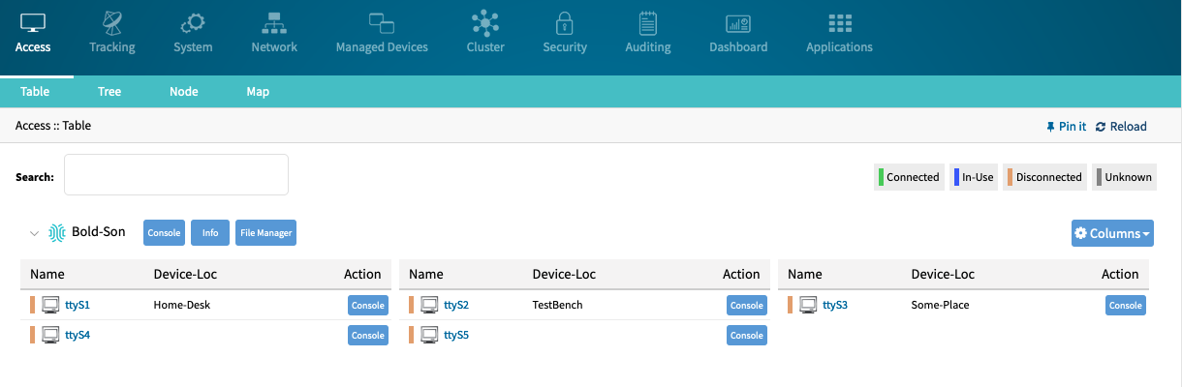Click the Search input field
The height and width of the screenshot is (387, 1182).
pyautogui.click(x=176, y=174)
